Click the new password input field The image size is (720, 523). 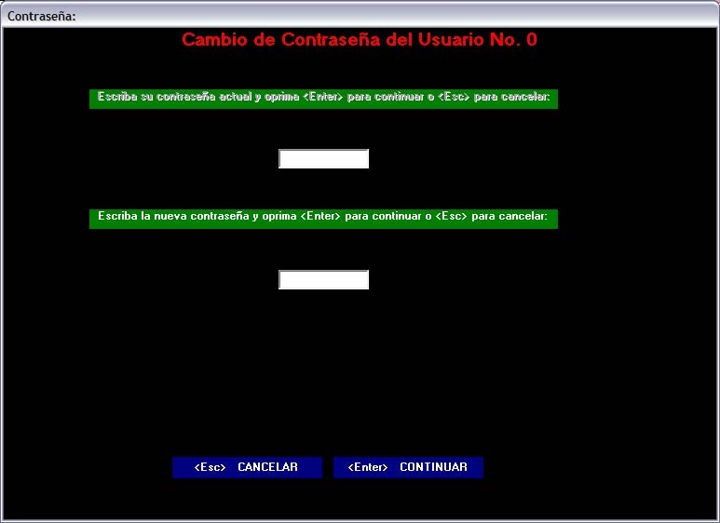pos(324,280)
